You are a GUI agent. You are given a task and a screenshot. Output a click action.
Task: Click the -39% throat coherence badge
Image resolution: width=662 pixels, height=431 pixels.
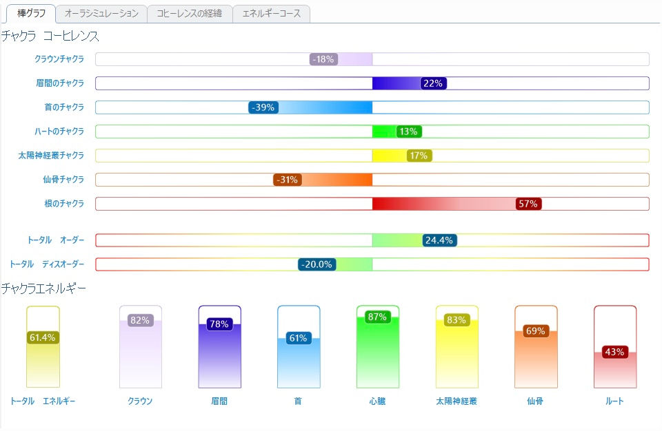[x=263, y=107]
